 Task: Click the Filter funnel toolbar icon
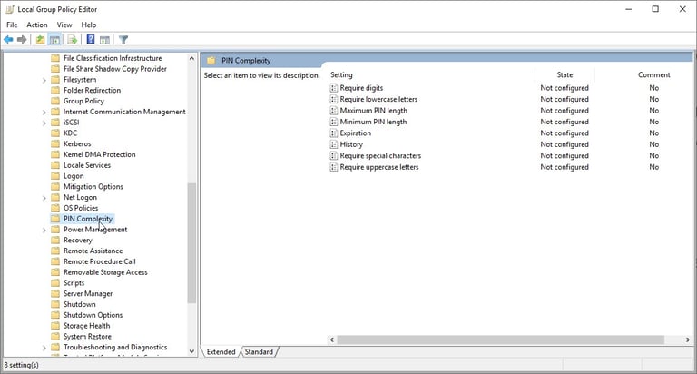pyautogui.click(x=123, y=40)
